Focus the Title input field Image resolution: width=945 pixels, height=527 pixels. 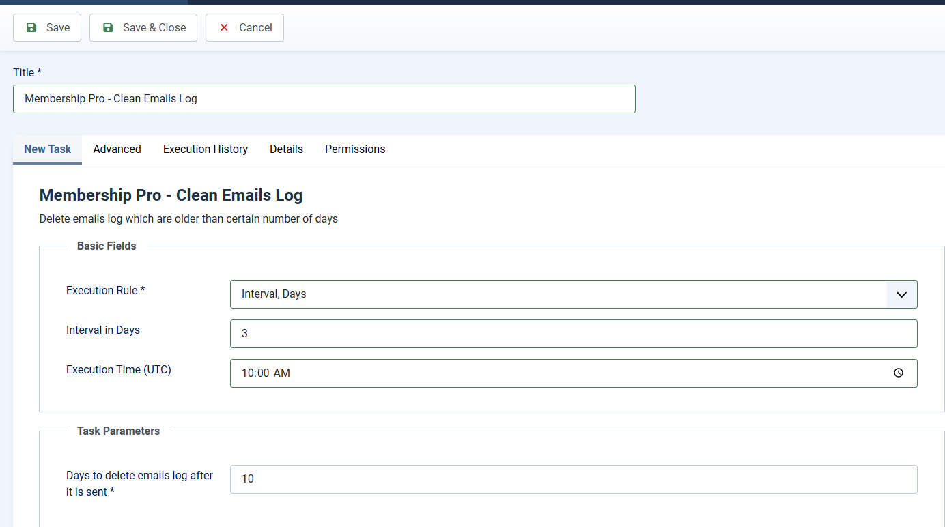(x=324, y=99)
